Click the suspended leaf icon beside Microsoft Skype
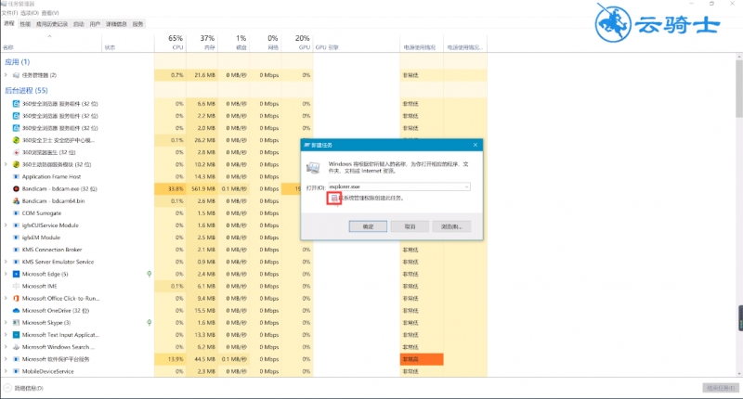 point(150,323)
